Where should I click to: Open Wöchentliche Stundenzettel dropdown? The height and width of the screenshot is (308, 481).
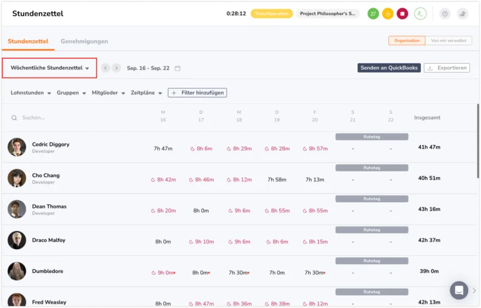point(49,68)
